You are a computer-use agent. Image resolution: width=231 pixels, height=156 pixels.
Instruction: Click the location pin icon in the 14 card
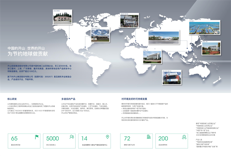click(107, 137)
